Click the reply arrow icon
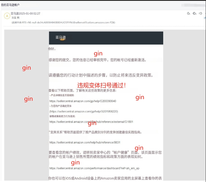Screen dimensions: 206x182 click(x=188, y=13)
